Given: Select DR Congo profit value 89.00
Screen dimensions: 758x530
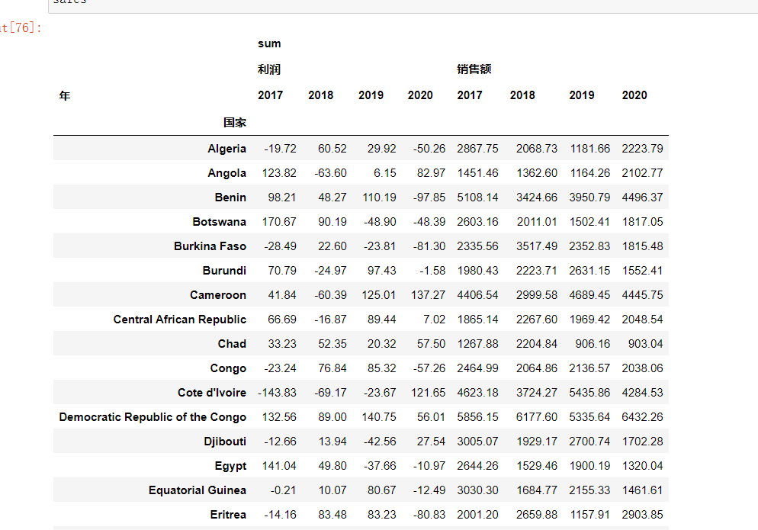Looking at the screenshot, I should (x=332, y=417).
